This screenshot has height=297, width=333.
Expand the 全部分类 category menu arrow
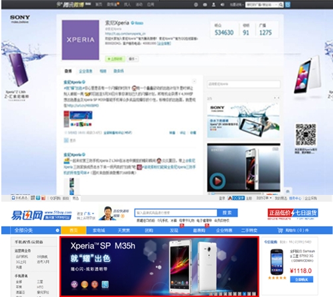coord(58,230)
